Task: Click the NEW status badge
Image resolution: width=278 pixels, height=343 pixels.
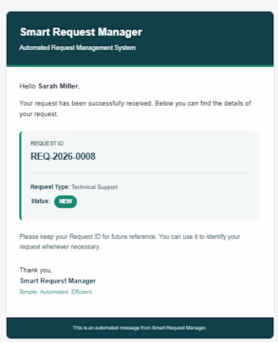Action: pos(65,202)
